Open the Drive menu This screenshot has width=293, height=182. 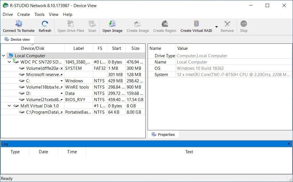(x=8, y=15)
